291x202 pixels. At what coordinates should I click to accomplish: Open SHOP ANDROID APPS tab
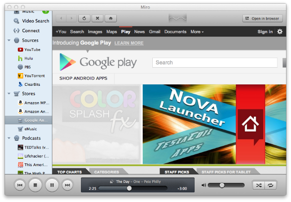click(x=83, y=78)
